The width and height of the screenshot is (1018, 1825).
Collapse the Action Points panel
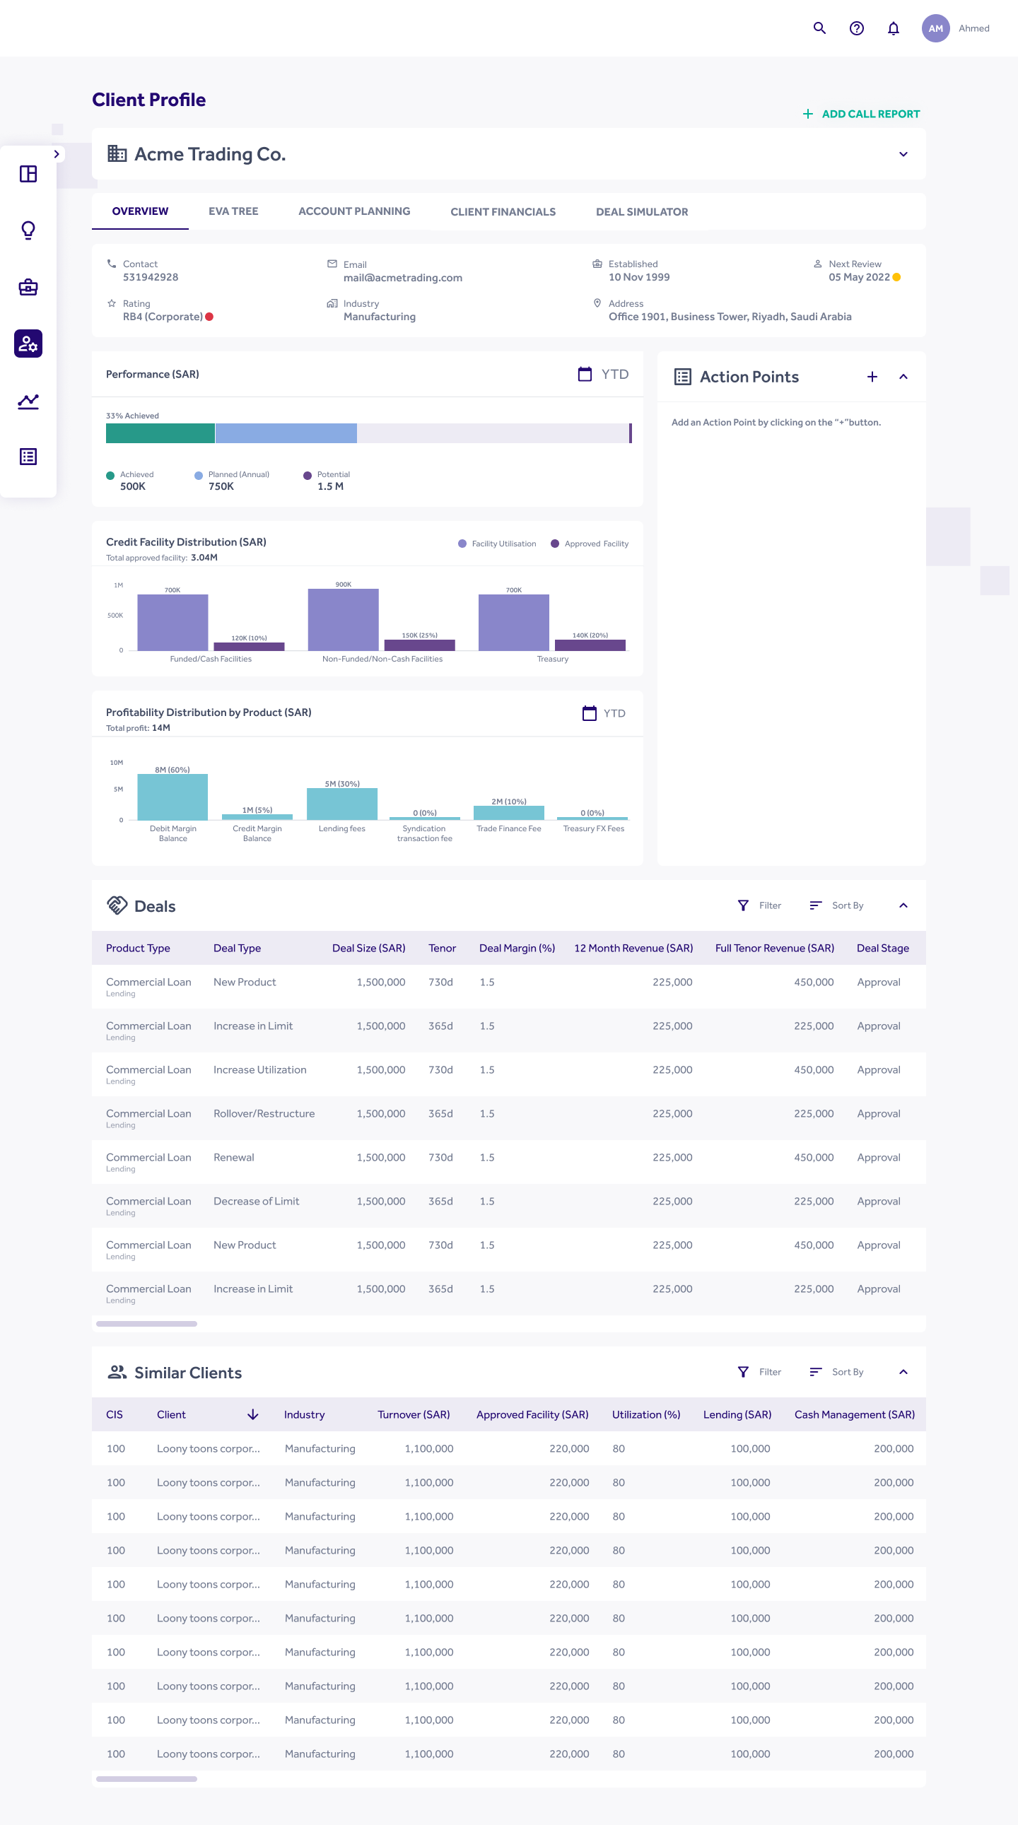(903, 377)
